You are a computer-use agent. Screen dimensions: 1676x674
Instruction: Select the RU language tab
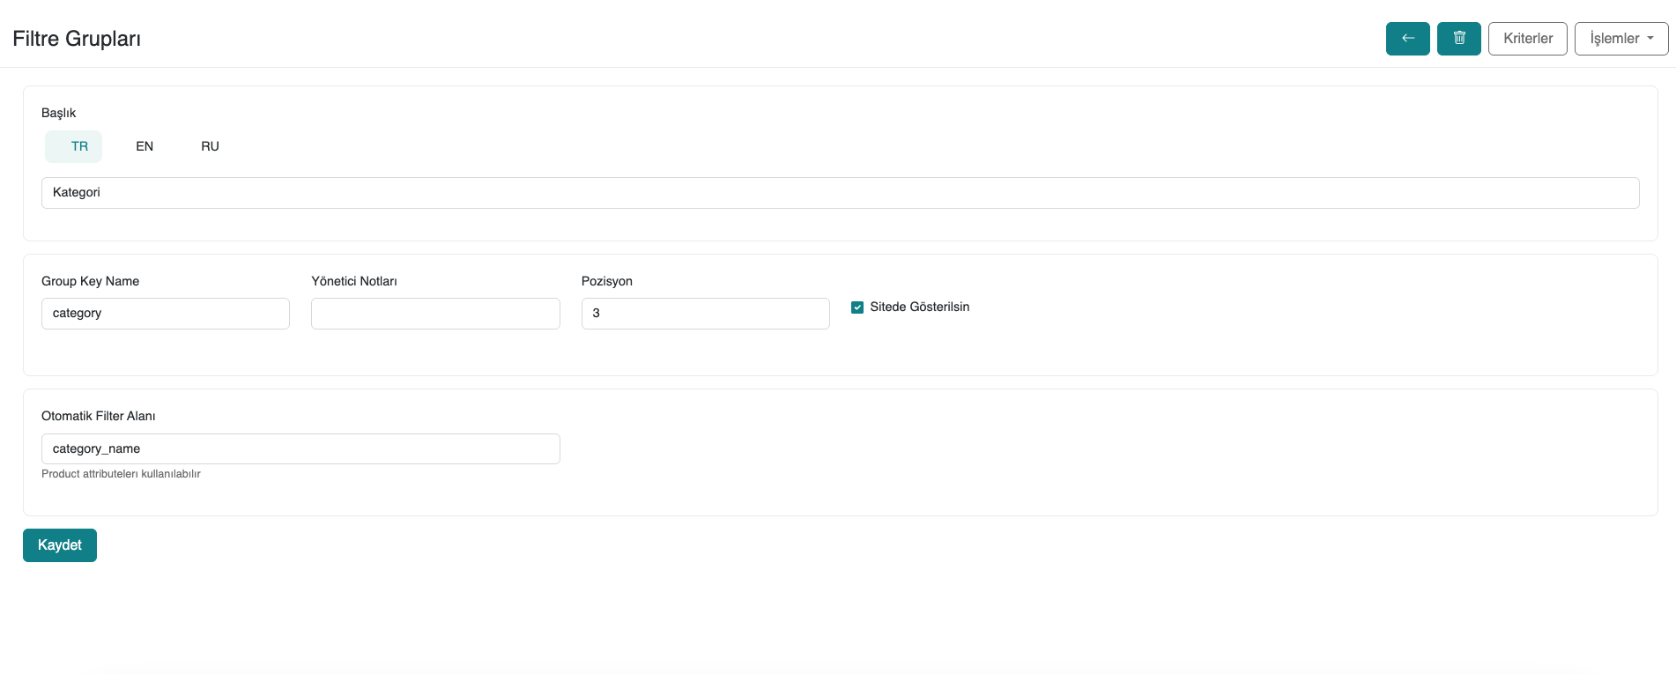pos(210,146)
